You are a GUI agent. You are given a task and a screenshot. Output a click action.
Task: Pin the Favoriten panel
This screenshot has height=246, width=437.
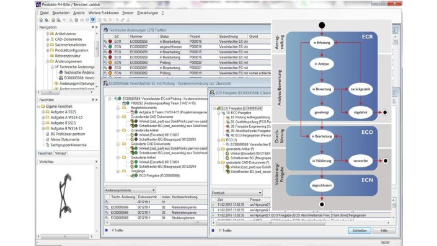coord(93,100)
